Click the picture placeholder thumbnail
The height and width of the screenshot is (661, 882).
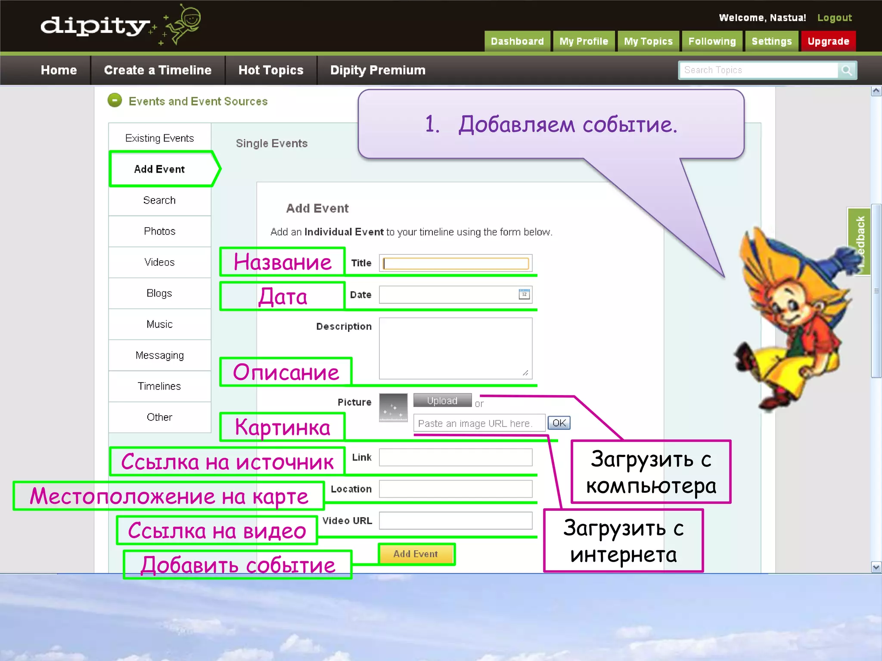(393, 408)
